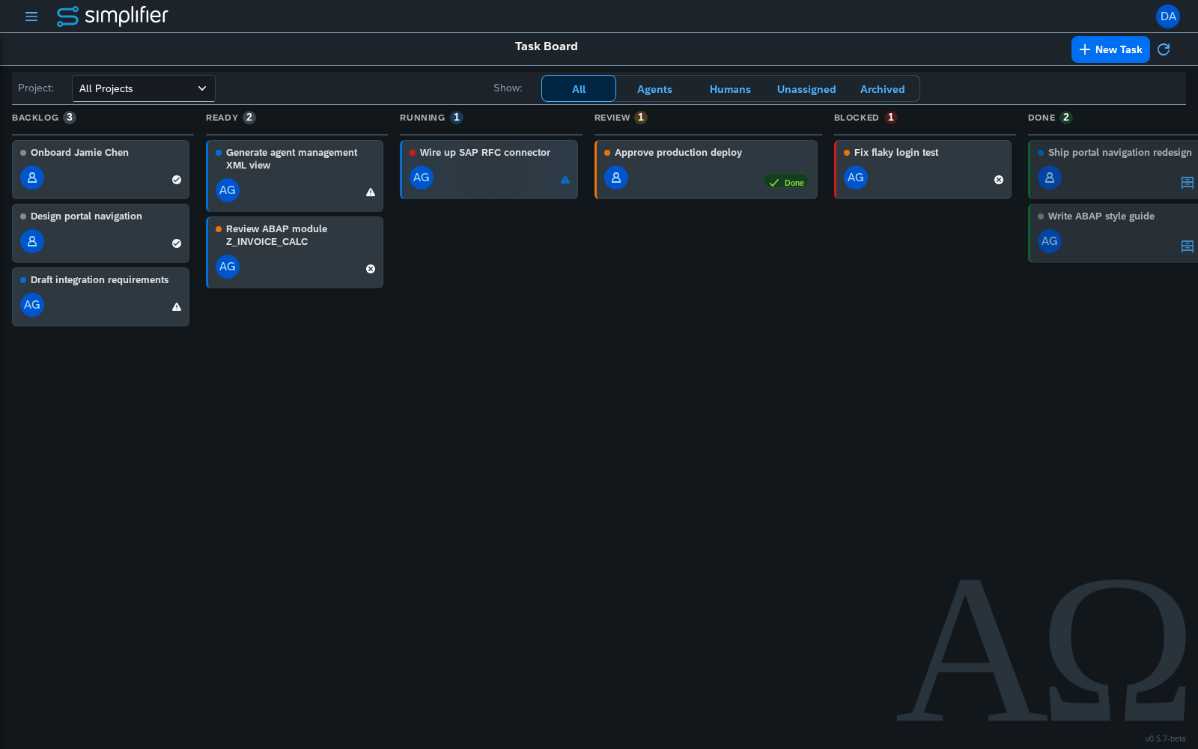
Task: Open the Onboard Jamie Chen task
Action: pyautogui.click(x=100, y=169)
